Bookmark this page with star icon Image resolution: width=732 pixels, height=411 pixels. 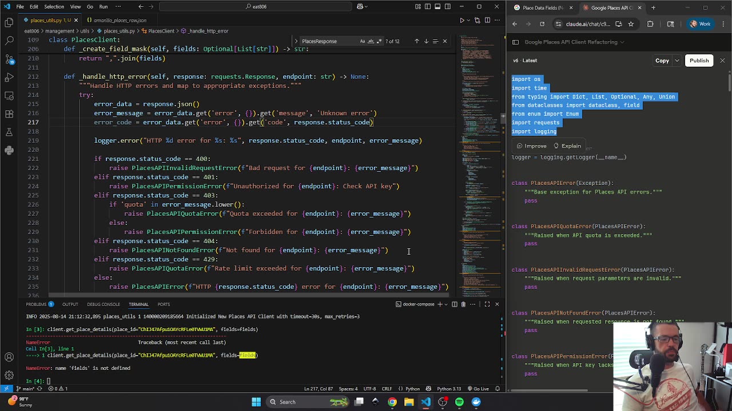[x=631, y=24]
